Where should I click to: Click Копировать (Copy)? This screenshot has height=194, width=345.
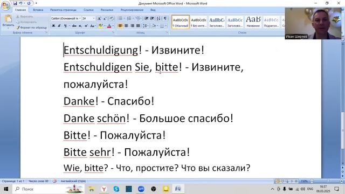click(x=26, y=22)
